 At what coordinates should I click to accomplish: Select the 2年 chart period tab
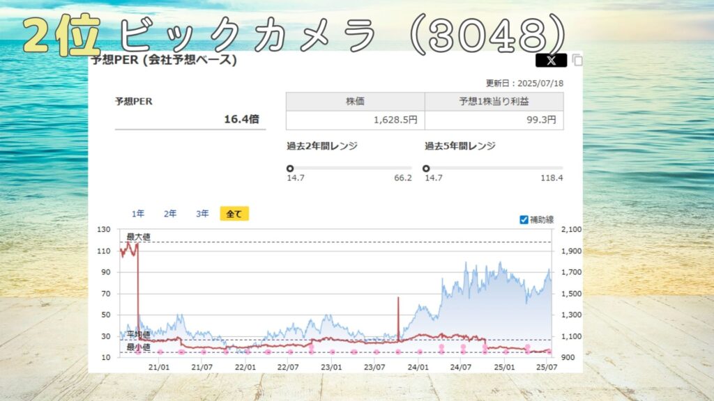pos(170,214)
